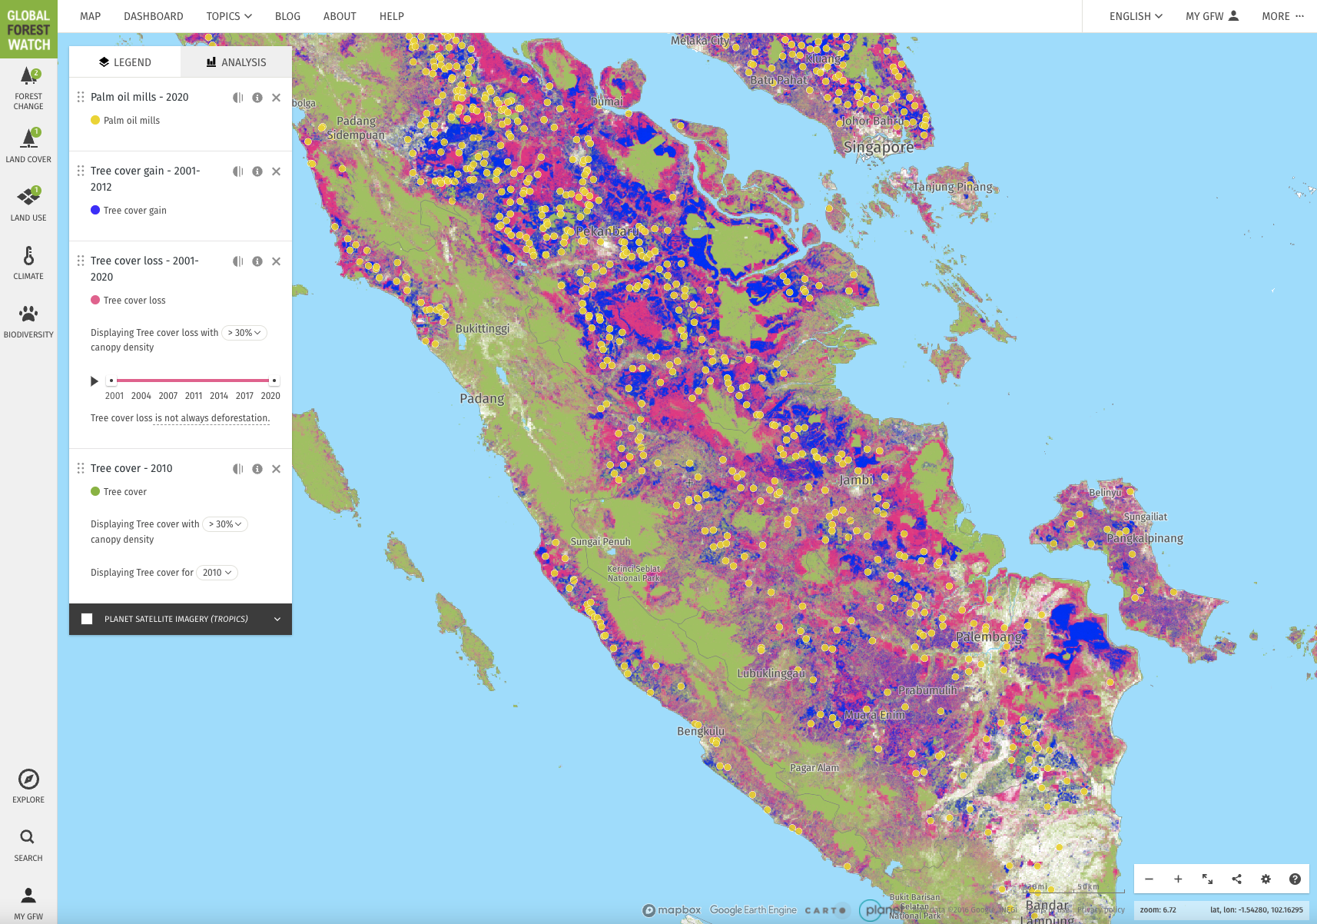Open the Forest Change layer category

click(x=28, y=88)
